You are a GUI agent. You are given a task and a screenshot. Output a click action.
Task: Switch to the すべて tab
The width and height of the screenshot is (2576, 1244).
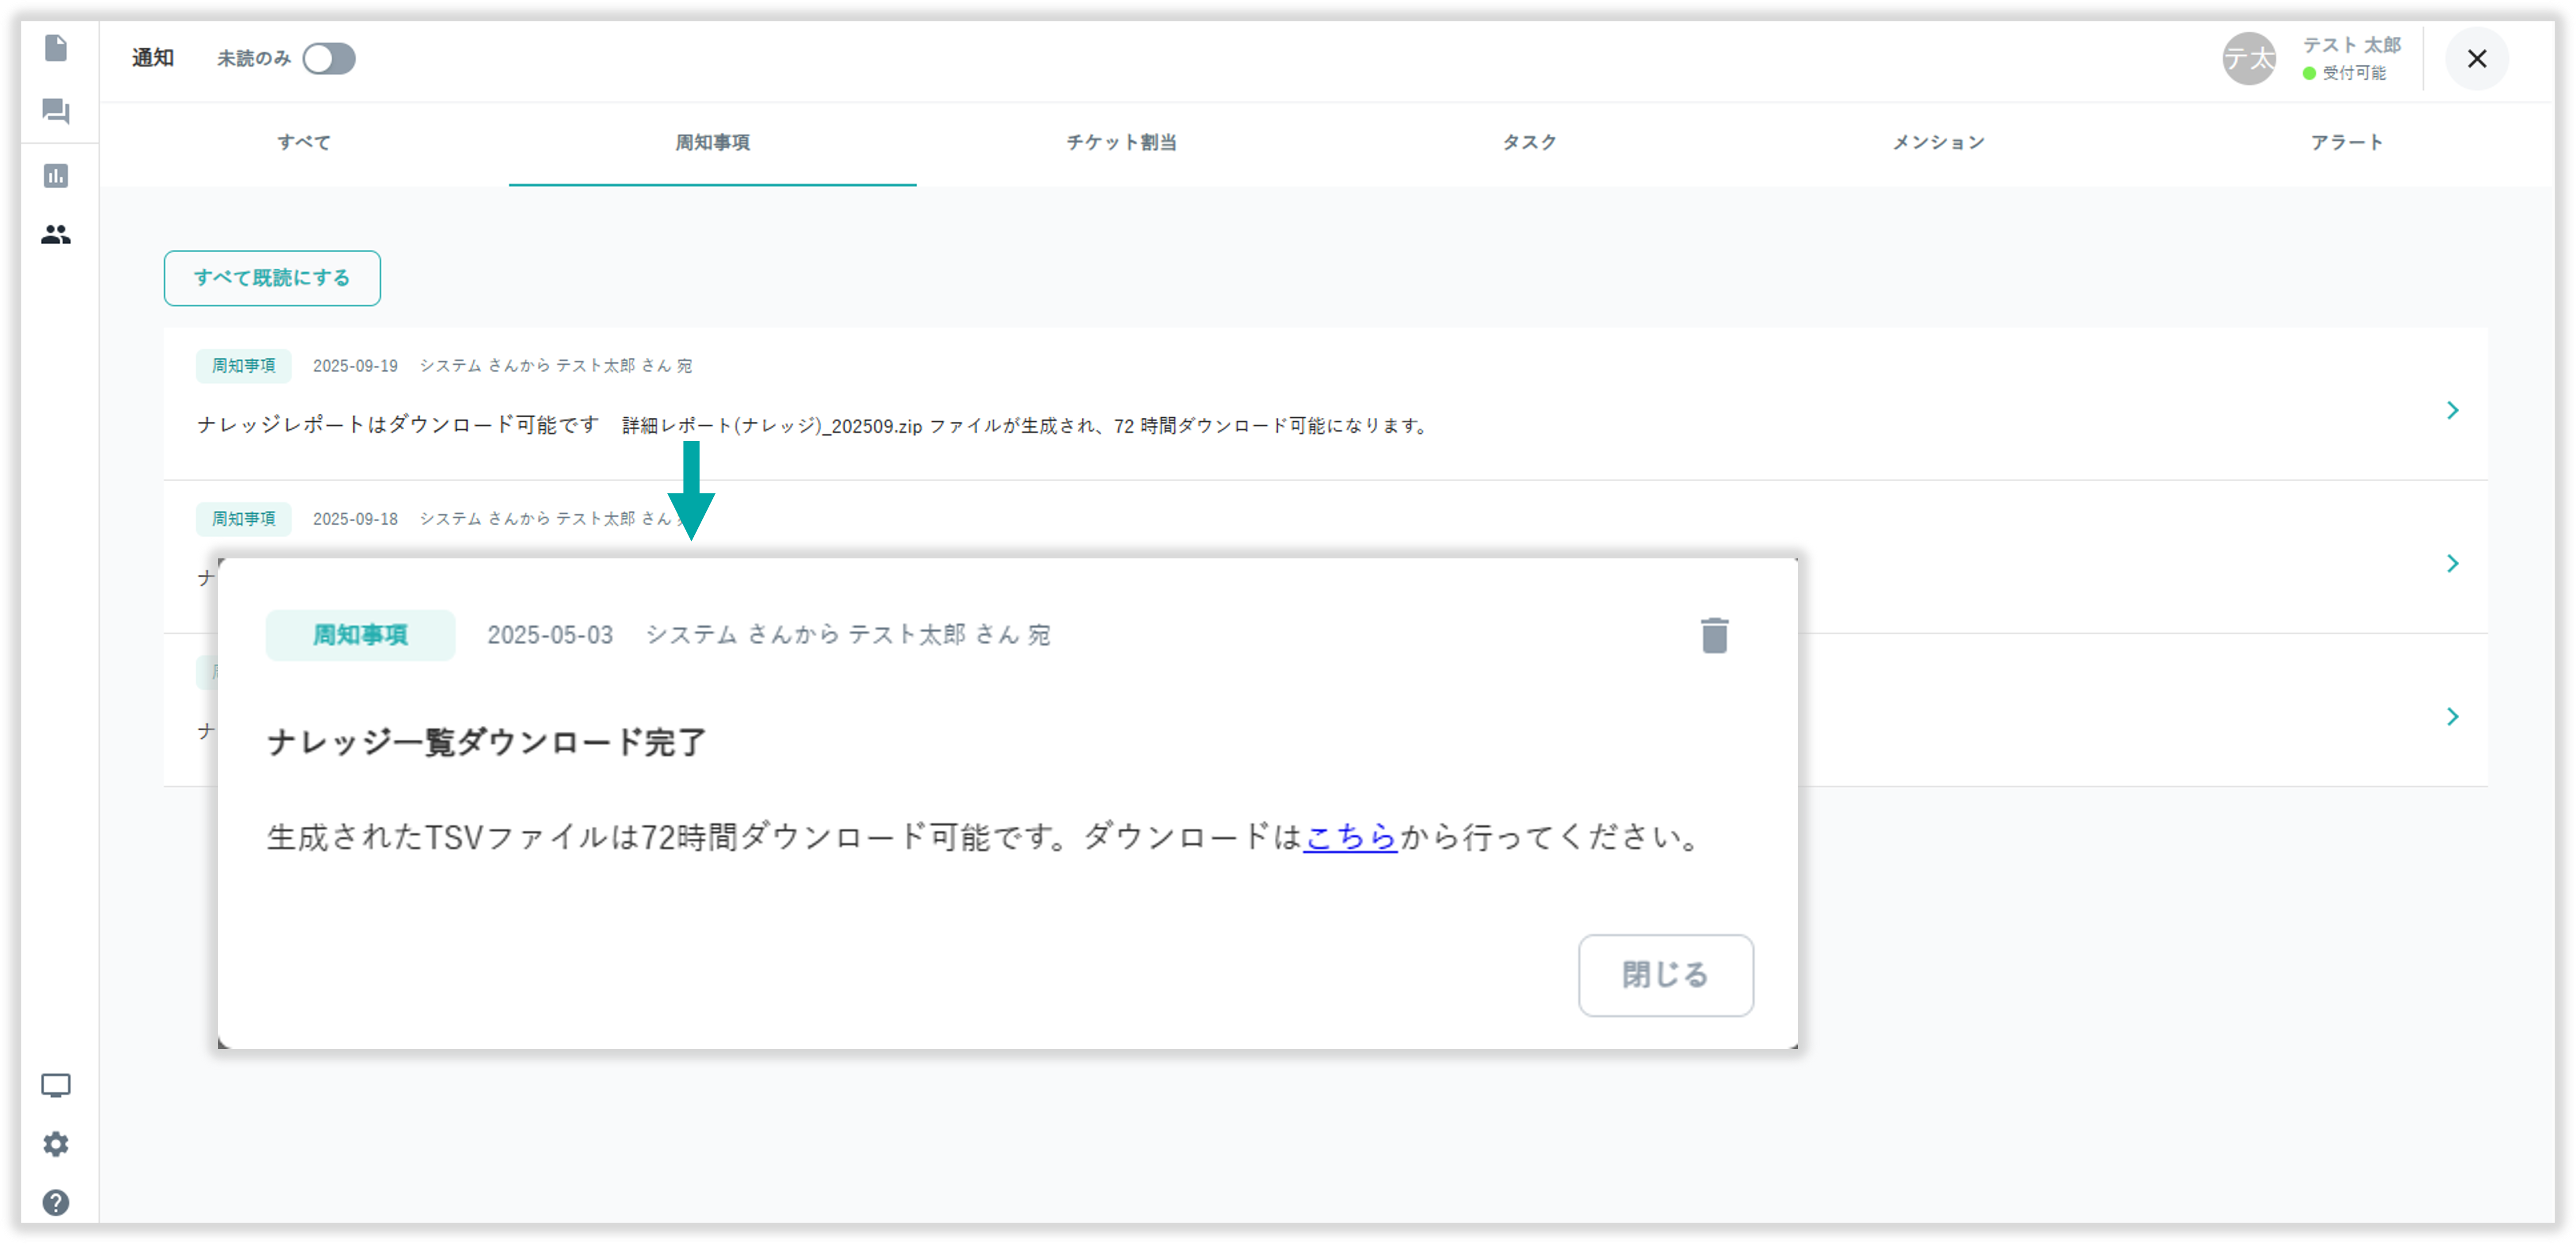coord(304,142)
